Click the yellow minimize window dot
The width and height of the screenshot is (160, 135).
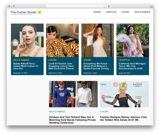click(x=12, y=6)
